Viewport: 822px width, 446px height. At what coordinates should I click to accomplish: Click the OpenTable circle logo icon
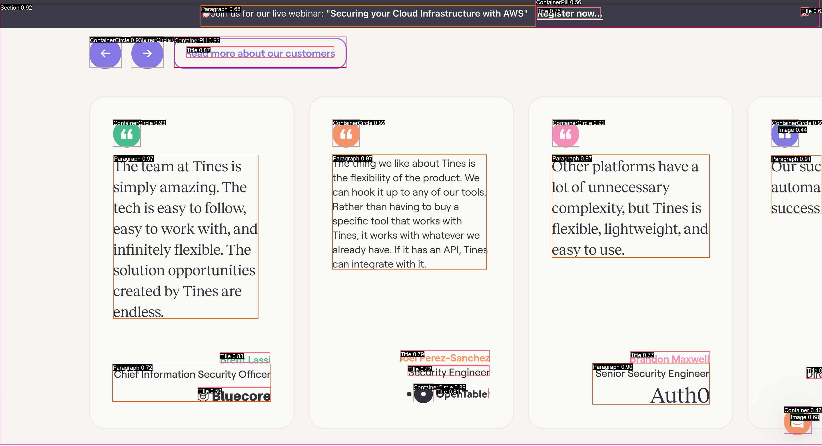pyautogui.click(x=423, y=394)
